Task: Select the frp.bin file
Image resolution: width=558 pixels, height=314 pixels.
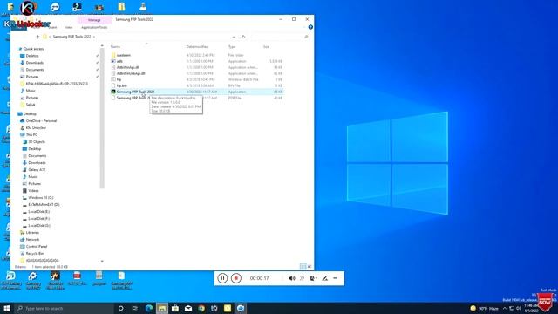Action: click(x=122, y=85)
